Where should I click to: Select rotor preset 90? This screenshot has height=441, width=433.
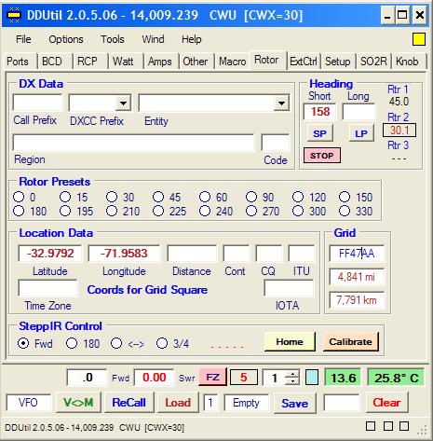(251, 197)
